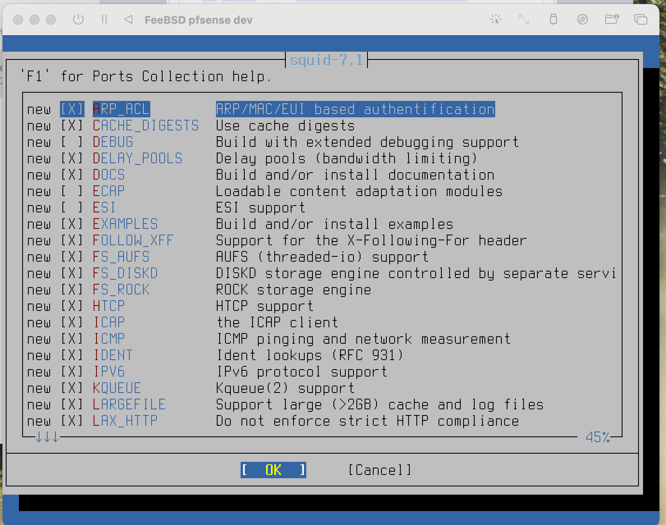Click 'ESI support' description
The width and height of the screenshot is (666, 525).
261,208
